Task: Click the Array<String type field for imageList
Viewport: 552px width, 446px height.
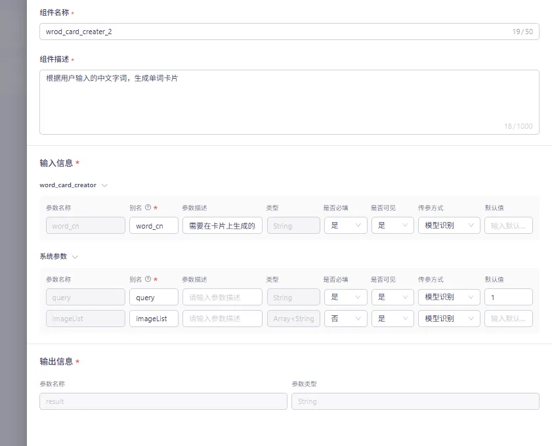Action: [293, 319]
